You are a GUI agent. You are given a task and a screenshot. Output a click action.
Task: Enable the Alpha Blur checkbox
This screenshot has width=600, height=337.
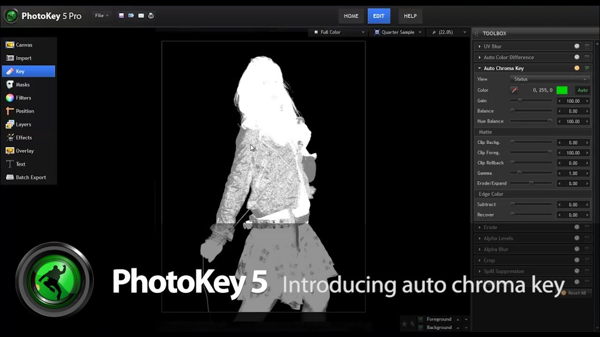[x=587, y=249]
